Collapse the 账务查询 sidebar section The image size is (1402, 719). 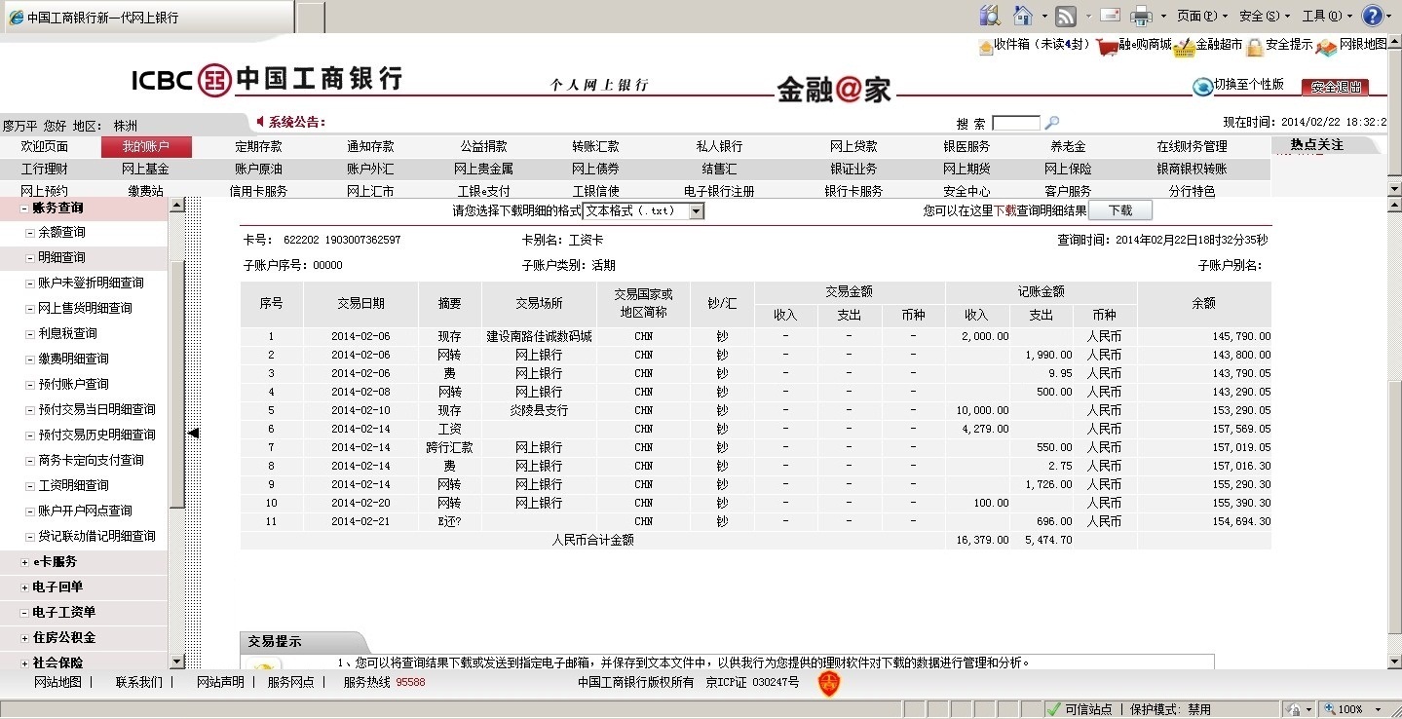[x=24, y=208]
